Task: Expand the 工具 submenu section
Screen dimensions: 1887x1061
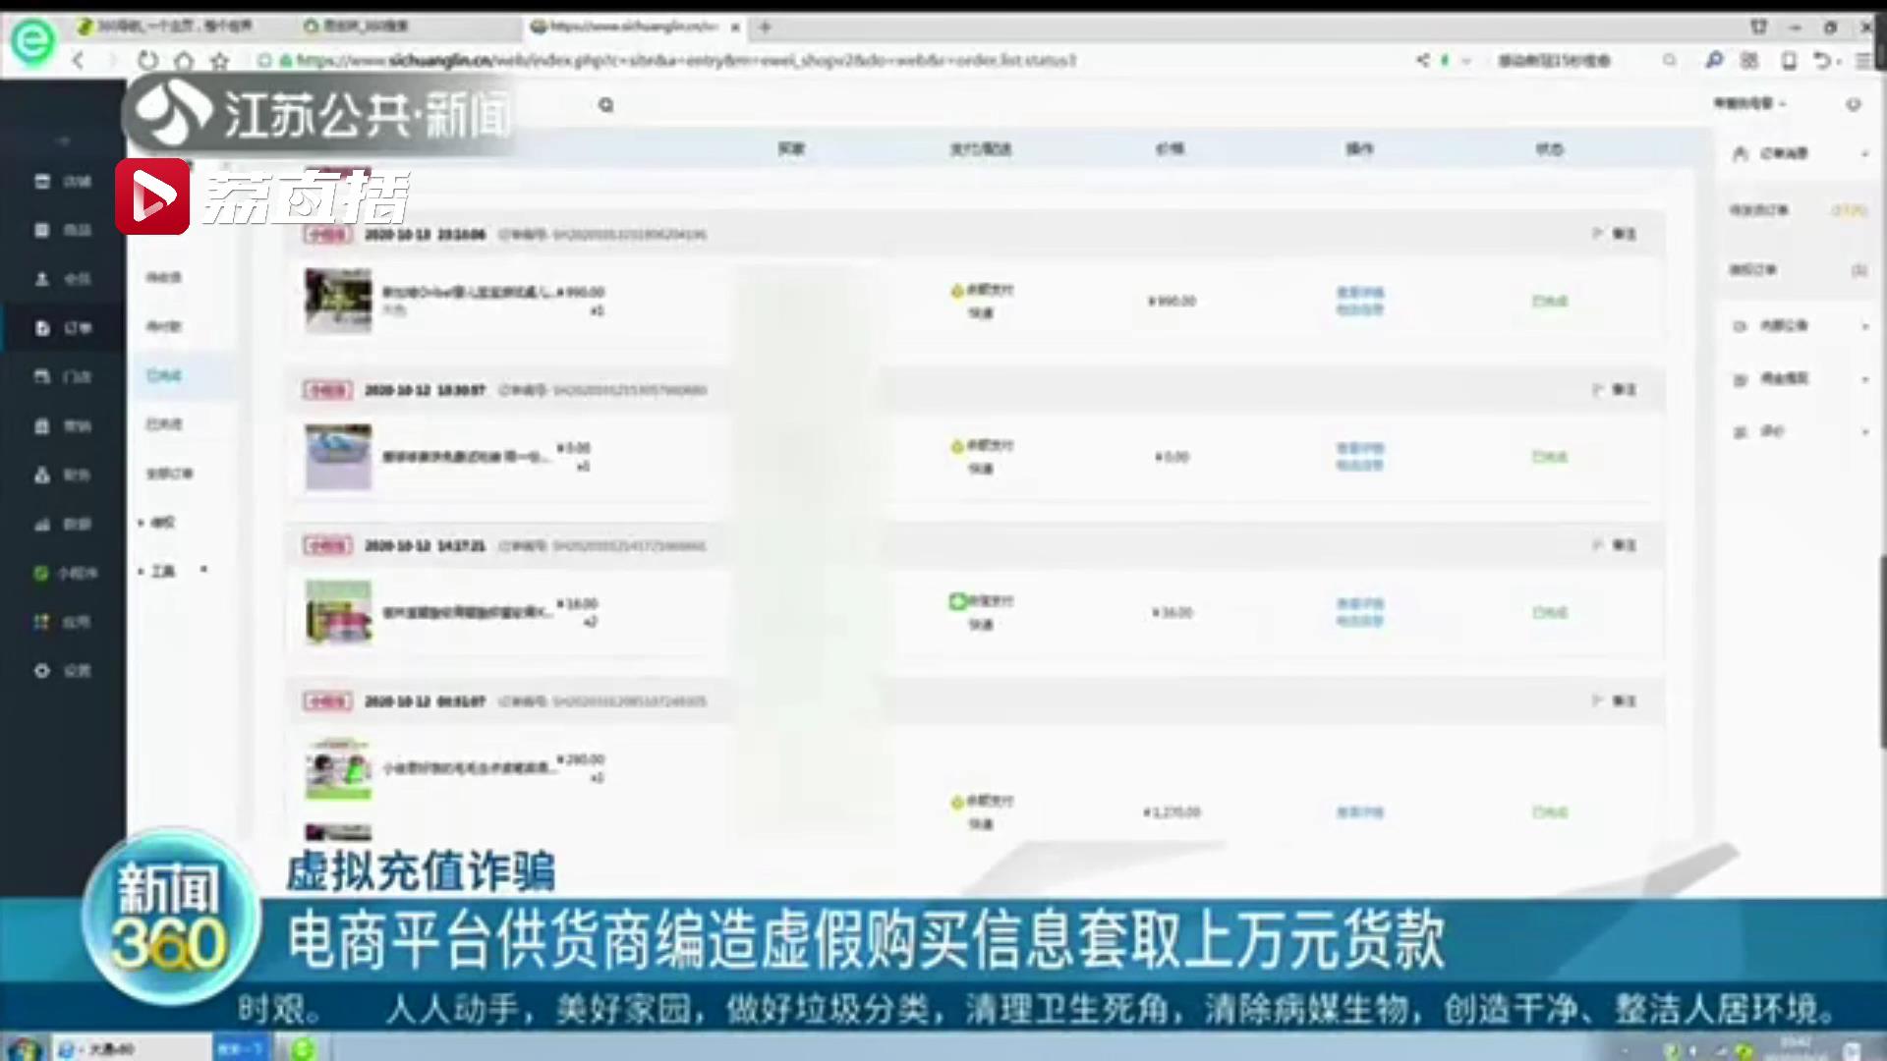Action: pyautogui.click(x=163, y=571)
